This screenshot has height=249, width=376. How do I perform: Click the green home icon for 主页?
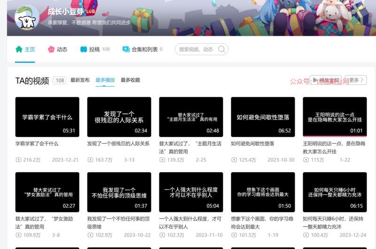pyautogui.click(x=19, y=49)
